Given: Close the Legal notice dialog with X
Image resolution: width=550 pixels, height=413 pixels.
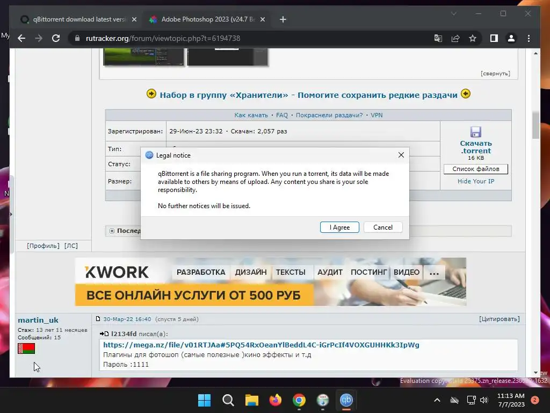Looking at the screenshot, I should tap(401, 155).
